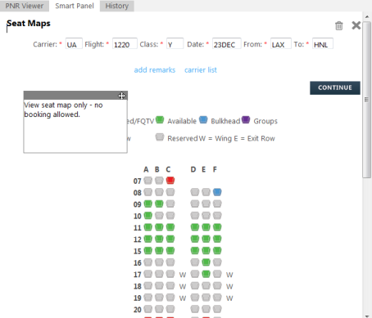Screen dimensions: 372x318
Task: Open the carrier list link
Action: coord(201,70)
